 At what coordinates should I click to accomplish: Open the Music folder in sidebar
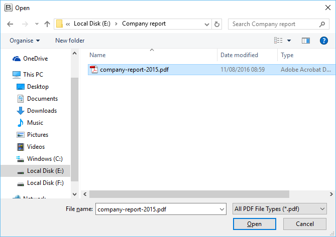[x=35, y=123]
